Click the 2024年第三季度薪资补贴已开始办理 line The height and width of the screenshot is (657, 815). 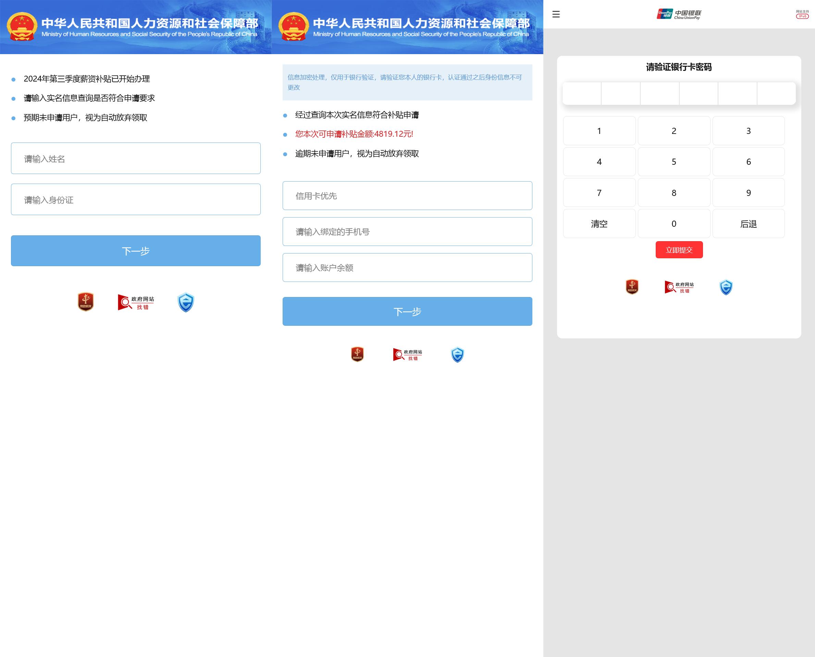click(x=87, y=79)
